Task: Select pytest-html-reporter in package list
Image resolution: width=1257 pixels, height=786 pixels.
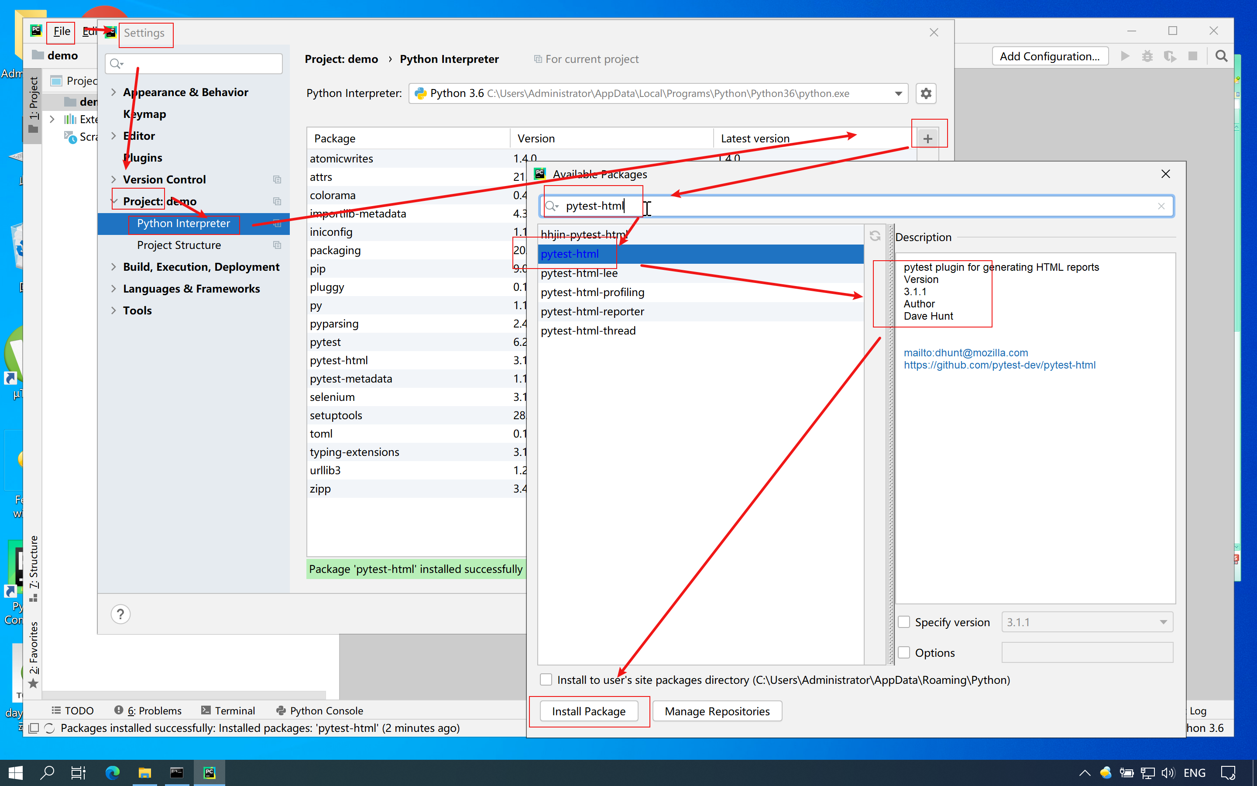Action: point(592,311)
